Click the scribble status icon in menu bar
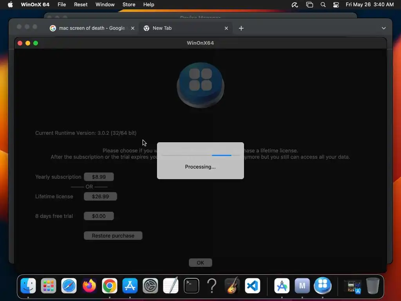This screenshot has height=301, width=401. [x=295, y=5]
